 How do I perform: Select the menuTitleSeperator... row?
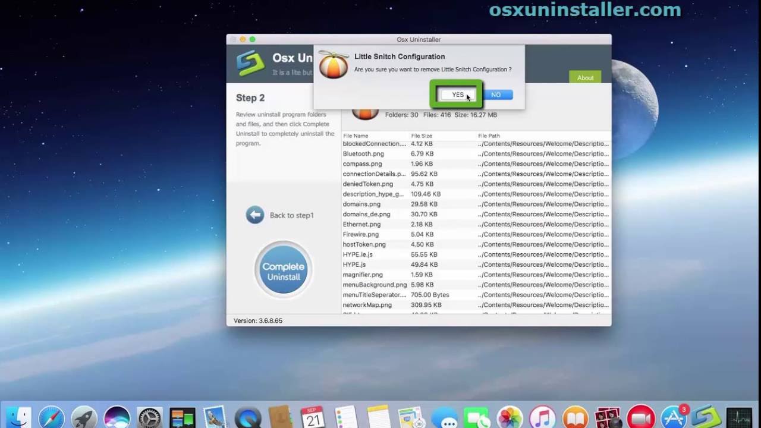click(476, 295)
